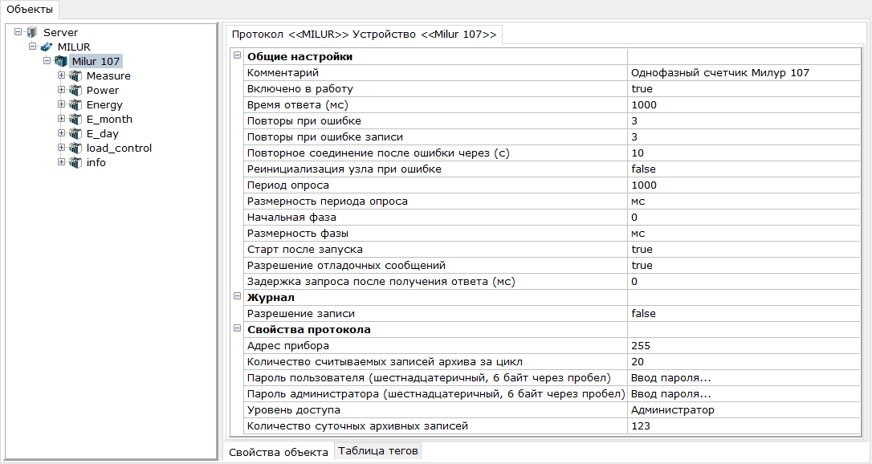Collapse the Milur 107 tree node
The image size is (872, 464).
point(47,60)
